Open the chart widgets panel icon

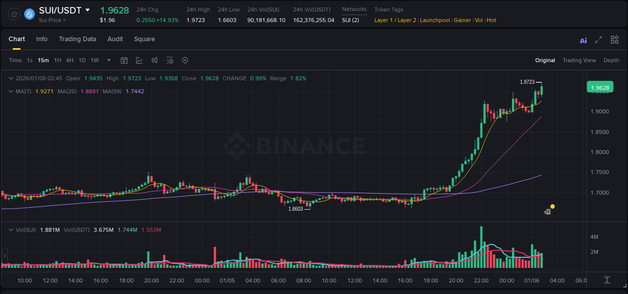(x=614, y=40)
